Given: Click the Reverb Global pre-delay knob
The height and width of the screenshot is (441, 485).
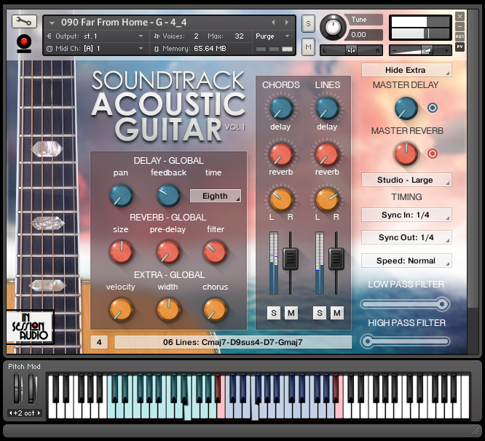Looking at the screenshot, I should pos(168,253).
